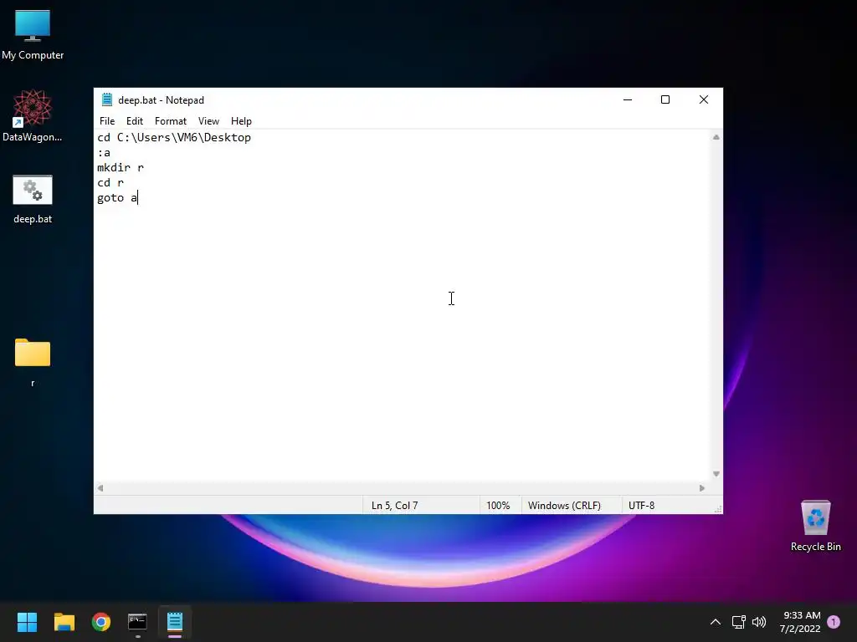Show hidden system tray icons
The height and width of the screenshot is (642, 857).
[x=715, y=622]
